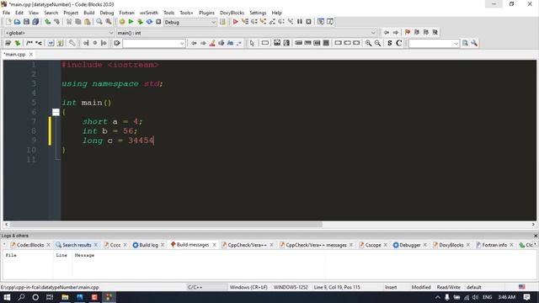Click the Build and run icon

140,22
